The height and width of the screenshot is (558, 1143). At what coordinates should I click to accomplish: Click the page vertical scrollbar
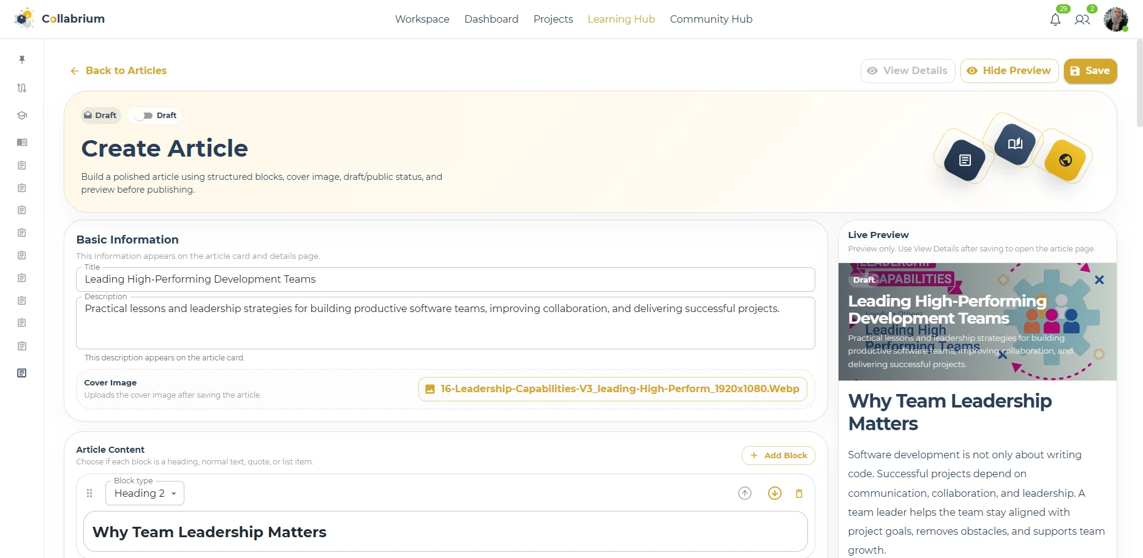tap(1139, 83)
